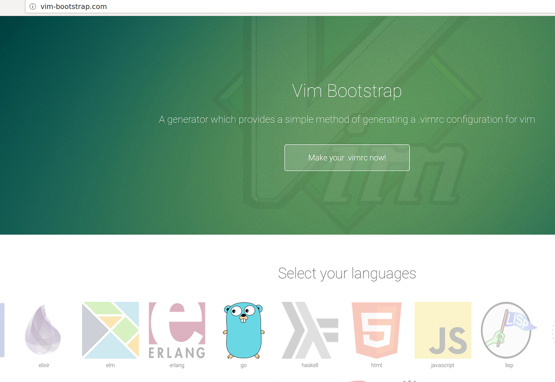Select the Elm language icon

click(110, 330)
